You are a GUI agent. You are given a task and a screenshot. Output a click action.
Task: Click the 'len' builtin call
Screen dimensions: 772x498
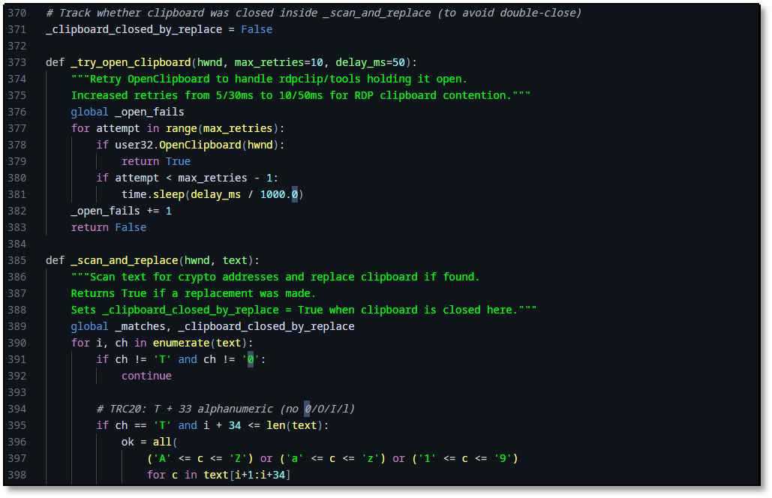[x=276, y=425]
